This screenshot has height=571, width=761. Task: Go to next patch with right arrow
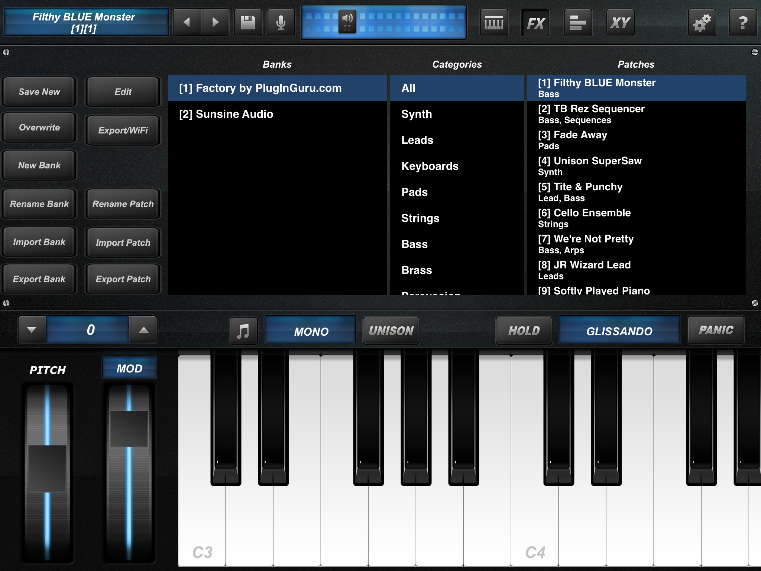[x=215, y=22]
